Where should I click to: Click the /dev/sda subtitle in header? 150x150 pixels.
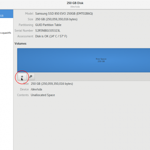pos(75,7)
